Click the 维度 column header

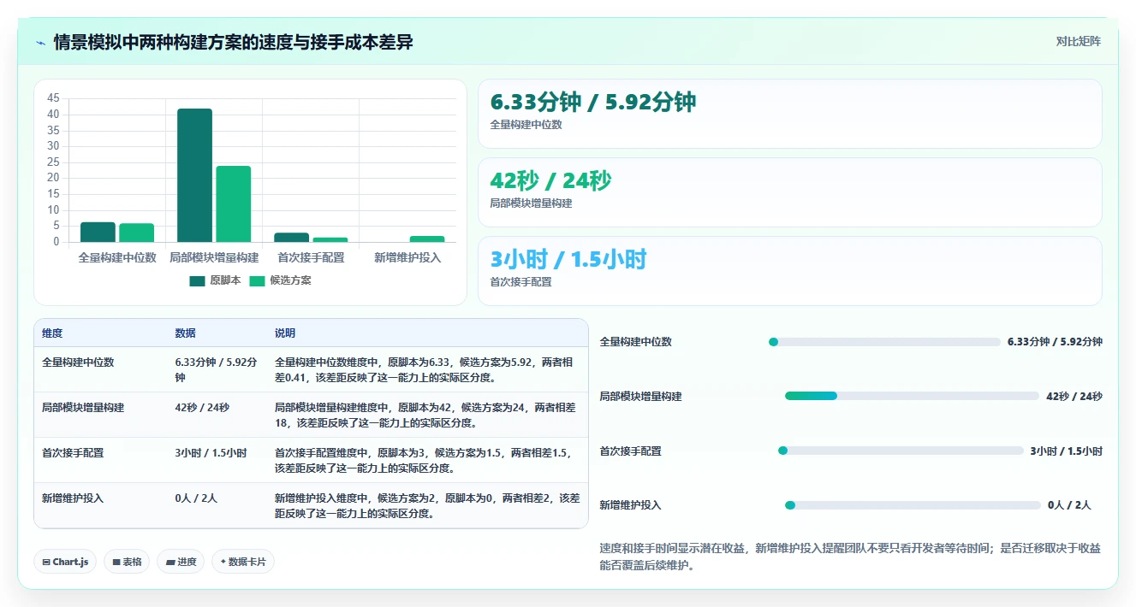pos(52,333)
